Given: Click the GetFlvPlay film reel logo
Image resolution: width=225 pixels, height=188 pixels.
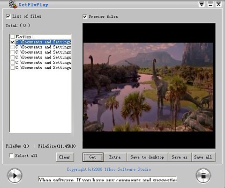Looking at the screenshot, I should pyautogui.click(x=13, y=4).
